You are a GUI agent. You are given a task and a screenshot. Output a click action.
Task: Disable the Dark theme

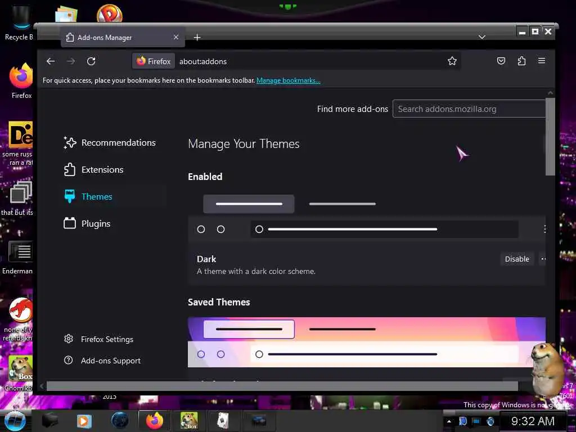(x=517, y=259)
